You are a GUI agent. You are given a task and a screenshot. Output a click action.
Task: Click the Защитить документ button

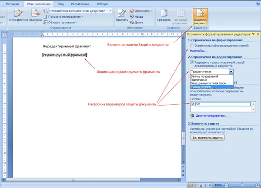pos(200,17)
